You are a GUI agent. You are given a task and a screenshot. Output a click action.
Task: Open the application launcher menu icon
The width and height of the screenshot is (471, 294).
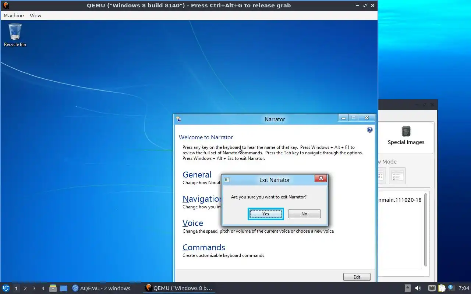coord(6,288)
